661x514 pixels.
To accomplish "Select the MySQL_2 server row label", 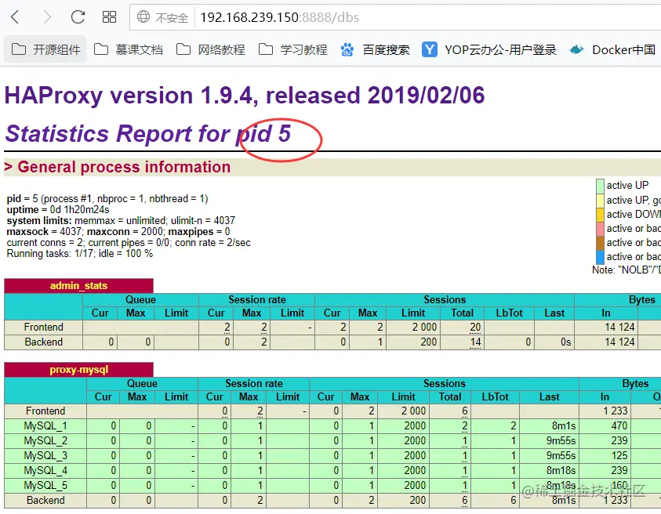I will (x=45, y=440).
